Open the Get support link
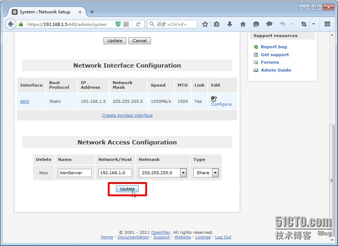This screenshot has width=338, height=246. pyautogui.click(x=275, y=55)
